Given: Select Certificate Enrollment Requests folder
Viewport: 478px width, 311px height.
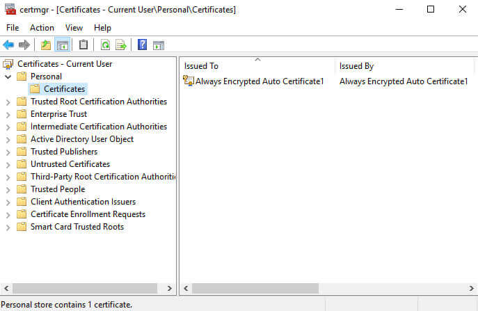Looking at the screenshot, I should point(88,214).
